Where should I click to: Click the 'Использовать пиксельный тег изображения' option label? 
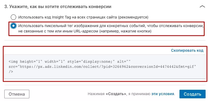[x=111, y=29]
